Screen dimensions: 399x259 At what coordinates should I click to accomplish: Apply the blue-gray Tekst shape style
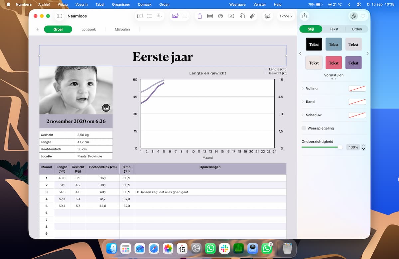333,44
